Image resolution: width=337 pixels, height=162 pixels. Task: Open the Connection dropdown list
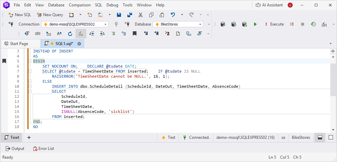tap(106, 24)
